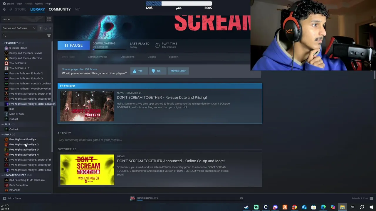
Task: Select Five Nights at Freddy's 3
Action: point(24,149)
